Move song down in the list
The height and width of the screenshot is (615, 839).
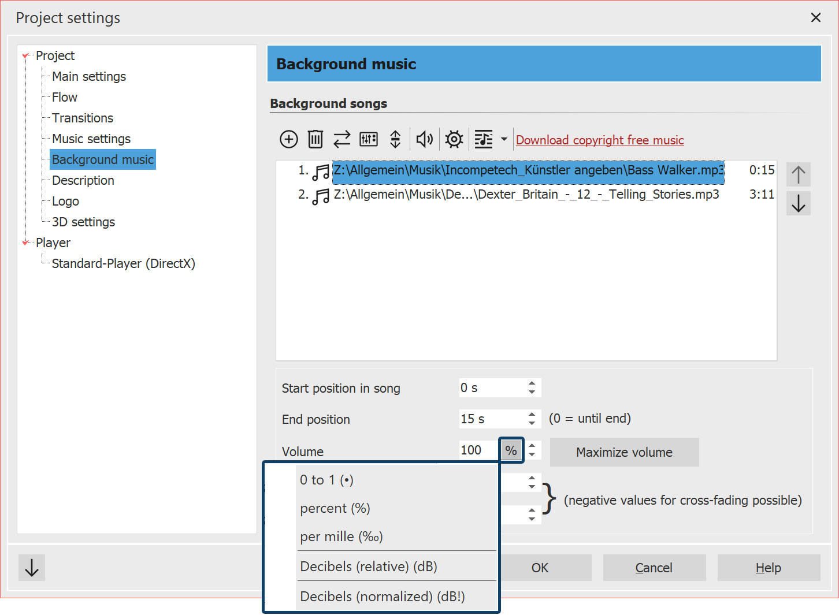[x=799, y=203]
